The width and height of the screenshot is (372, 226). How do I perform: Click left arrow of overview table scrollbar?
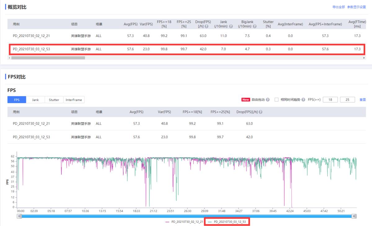pos(9,58)
